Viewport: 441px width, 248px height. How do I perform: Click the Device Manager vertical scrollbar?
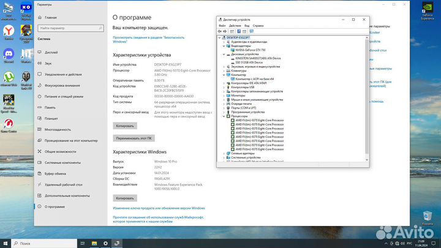[x=367, y=96]
